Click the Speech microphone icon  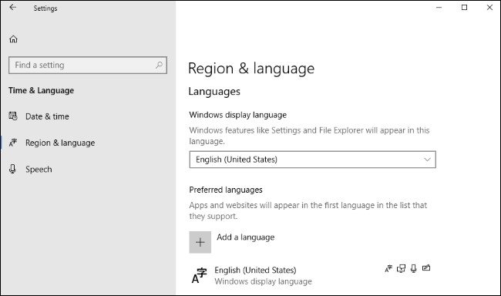pyautogui.click(x=12, y=169)
